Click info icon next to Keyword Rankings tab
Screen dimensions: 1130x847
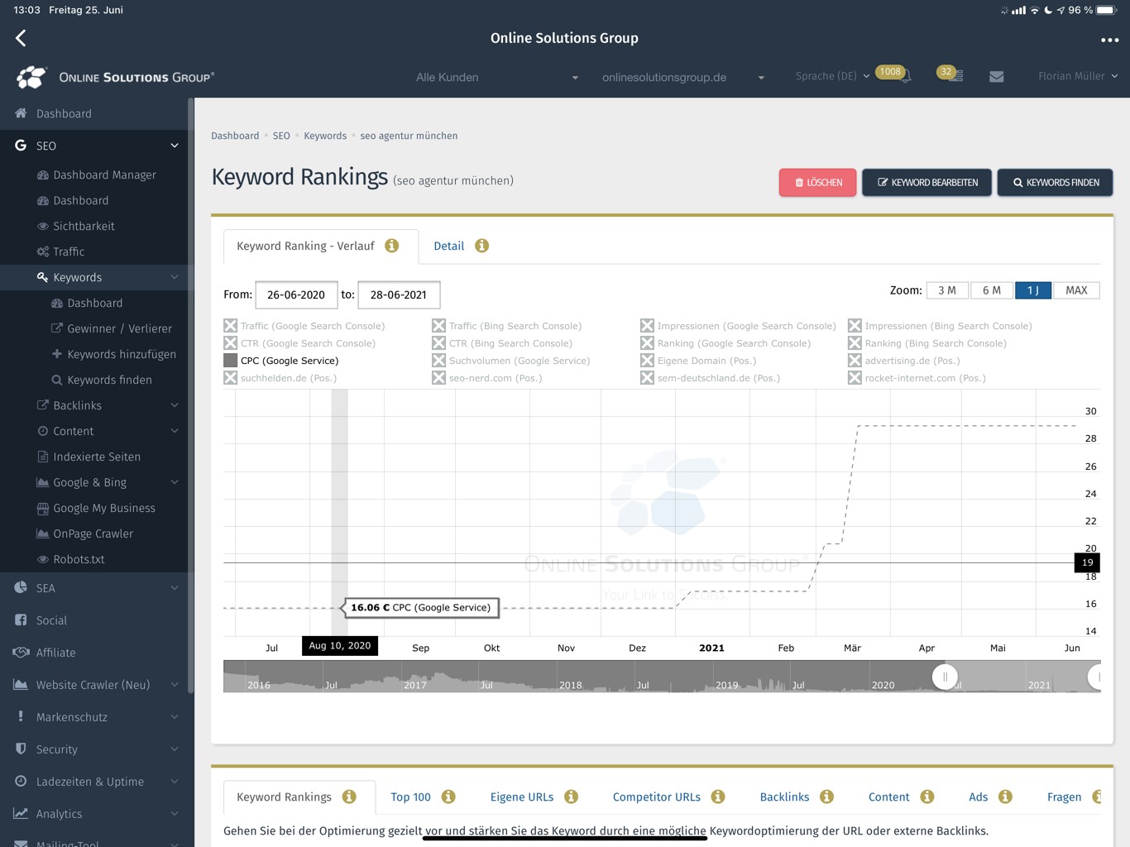coord(349,797)
